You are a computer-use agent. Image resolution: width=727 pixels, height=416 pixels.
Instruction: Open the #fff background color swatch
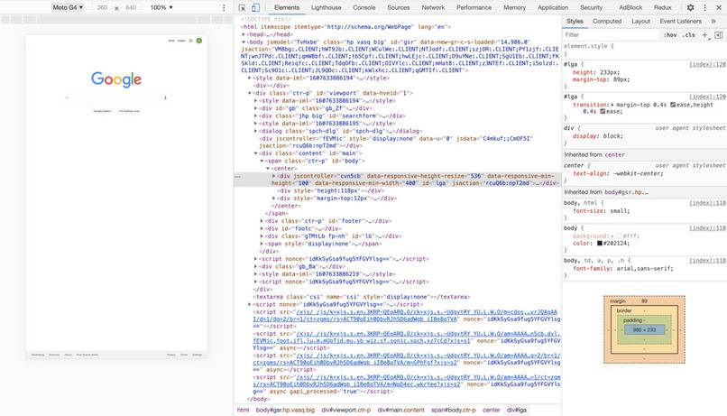click(619, 236)
